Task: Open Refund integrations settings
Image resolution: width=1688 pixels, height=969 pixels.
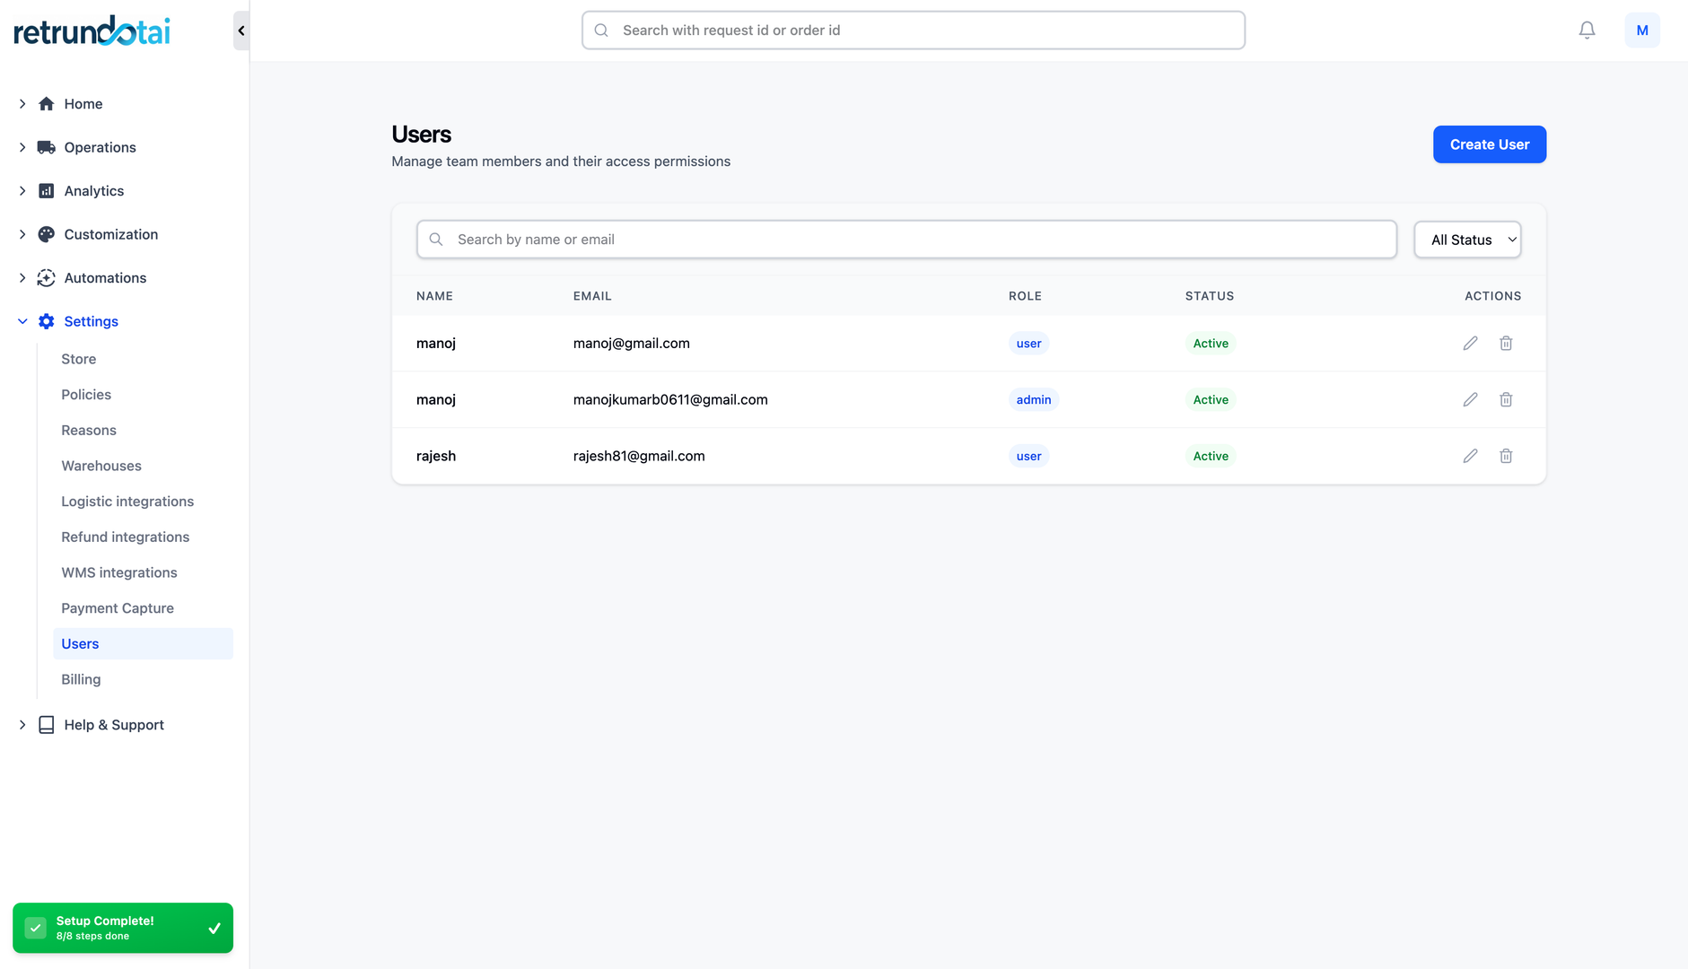Action: [125, 537]
